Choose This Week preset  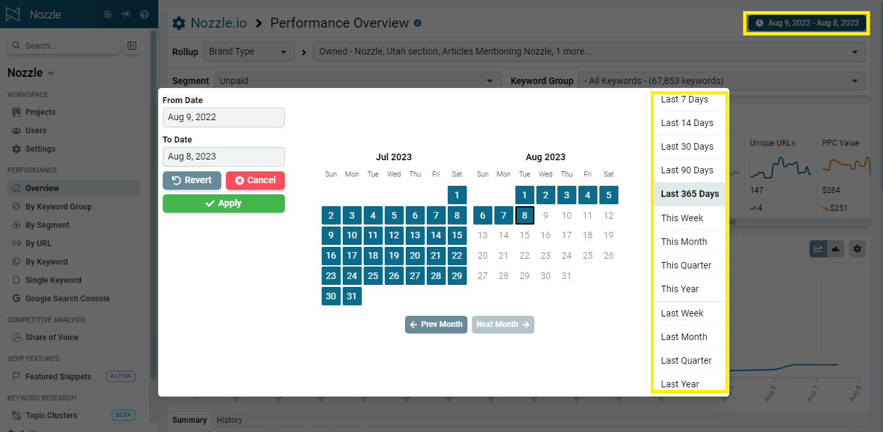pos(689,218)
